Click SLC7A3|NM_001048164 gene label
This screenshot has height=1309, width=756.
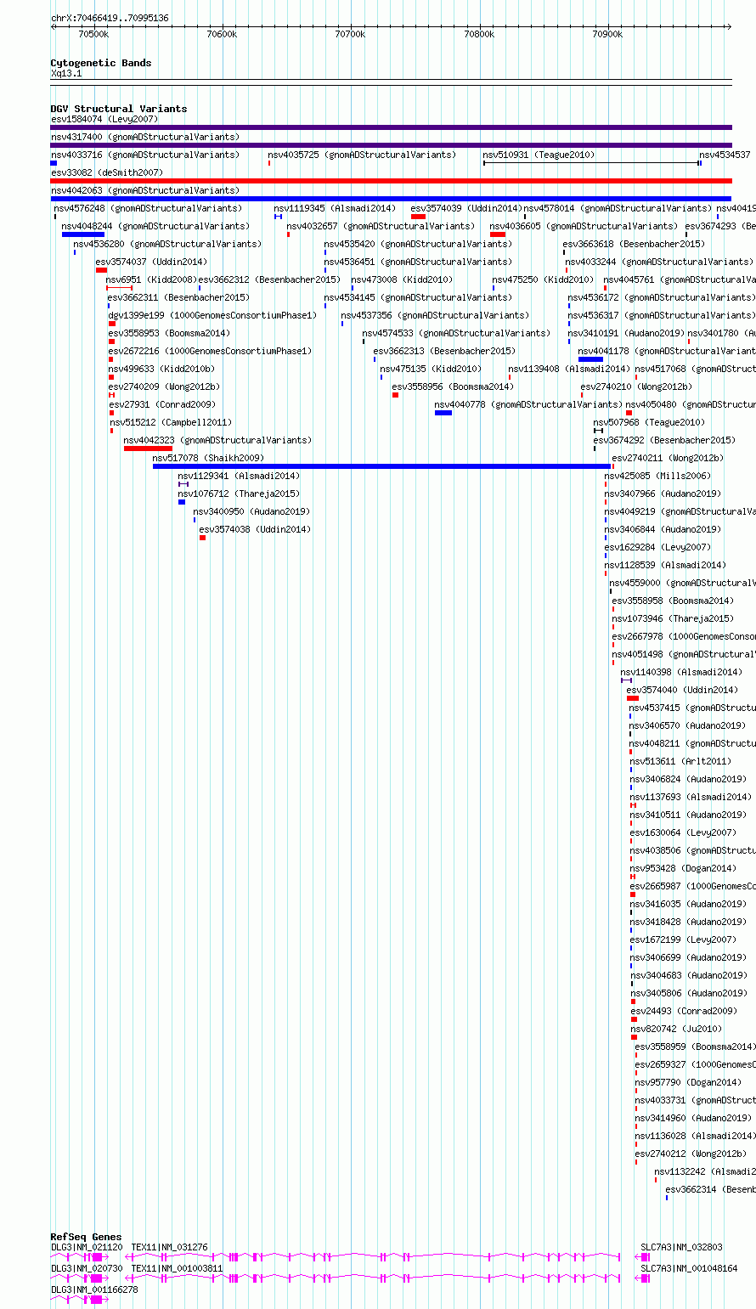[x=689, y=1268]
